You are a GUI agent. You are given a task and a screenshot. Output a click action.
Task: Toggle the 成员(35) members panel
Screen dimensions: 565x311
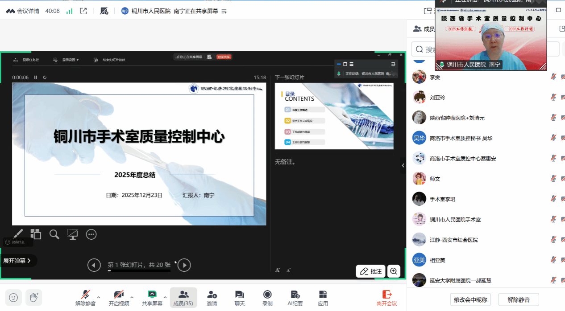pos(183,298)
